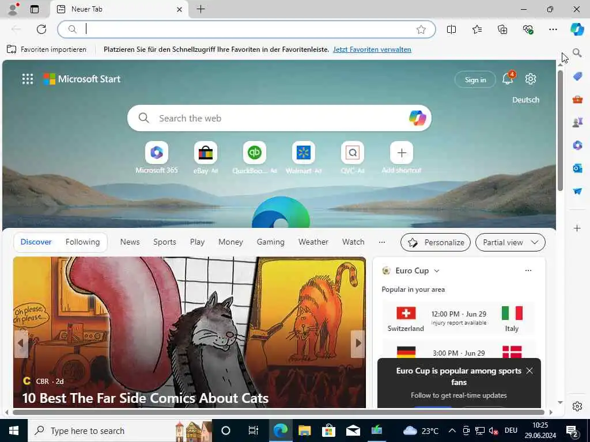The image size is (590, 442).
Task: Open Euro Cup card more options
Action: coord(528,270)
